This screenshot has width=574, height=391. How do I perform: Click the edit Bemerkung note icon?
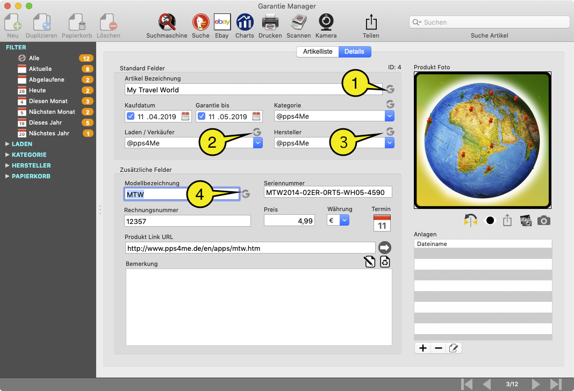(x=370, y=262)
